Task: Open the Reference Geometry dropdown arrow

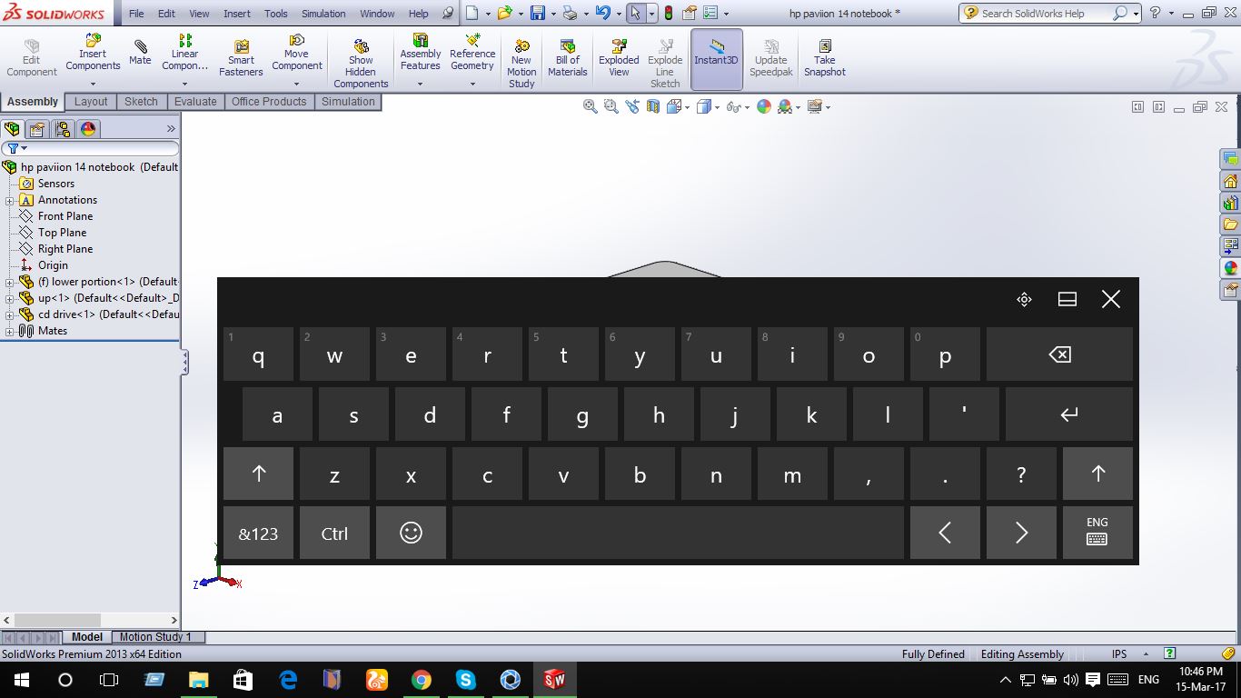Action: click(472, 84)
